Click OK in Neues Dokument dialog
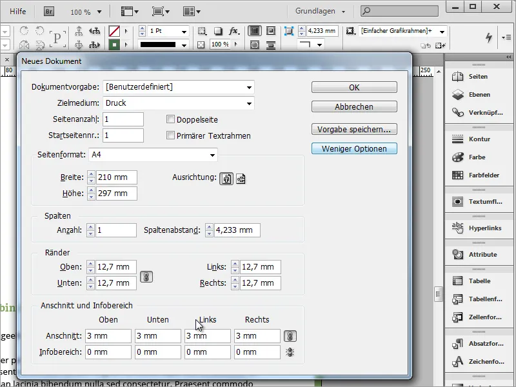The width and height of the screenshot is (516, 387). 354,87
